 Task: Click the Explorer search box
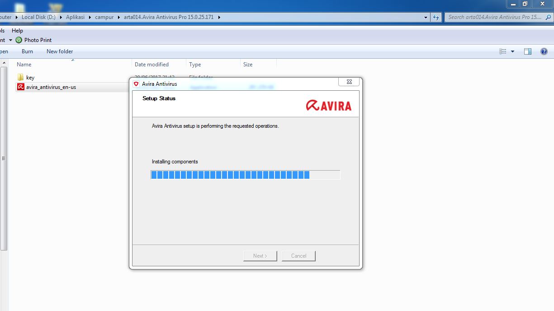pyautogui.click(x=498, y=17)
